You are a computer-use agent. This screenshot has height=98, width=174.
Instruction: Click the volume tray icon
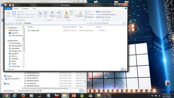click(x=153, y=96)
